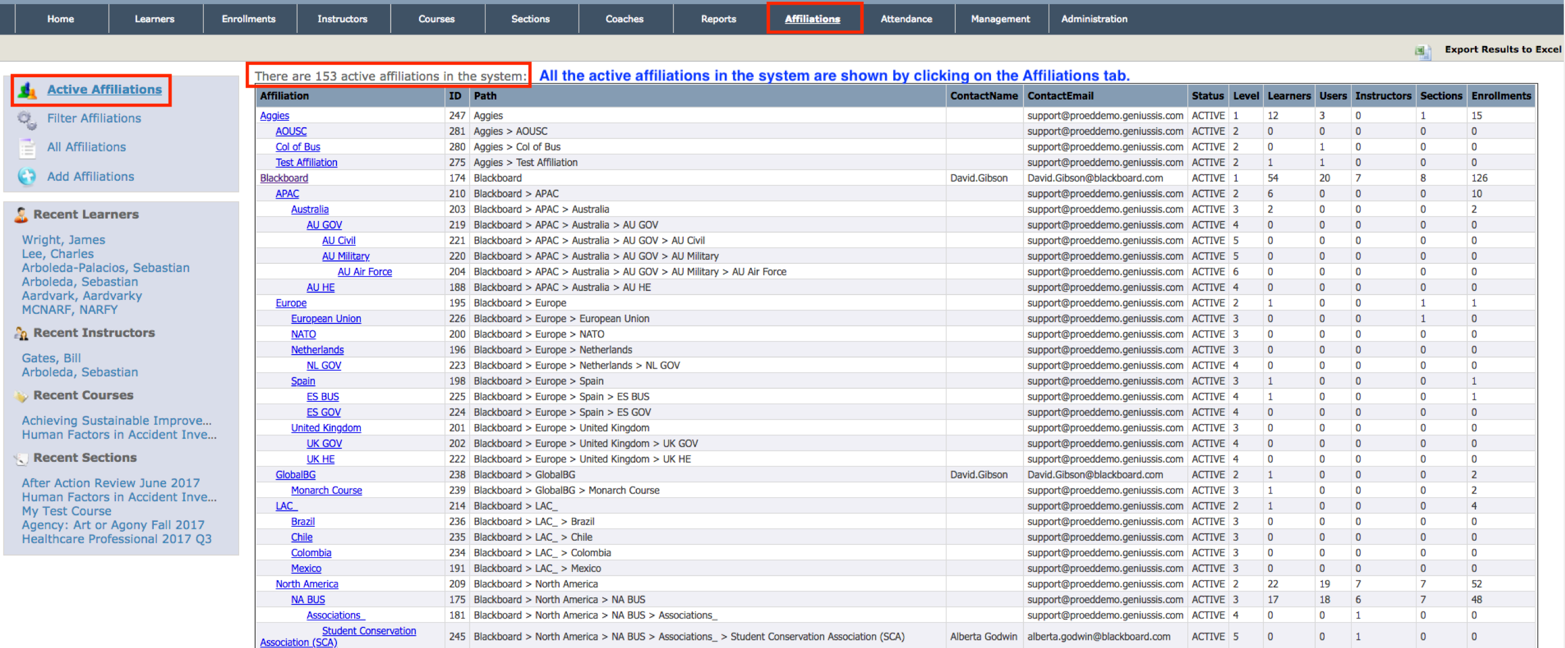Go to the Administration tab
The image size is (1565, 648).
pyautogui.click(x=1094, y=19)
